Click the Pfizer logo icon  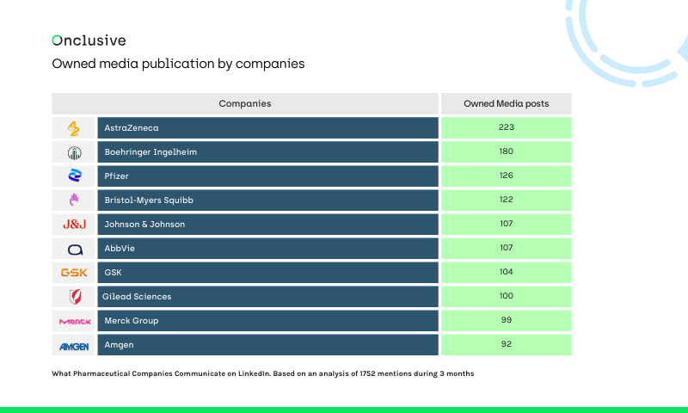(75, 176)
